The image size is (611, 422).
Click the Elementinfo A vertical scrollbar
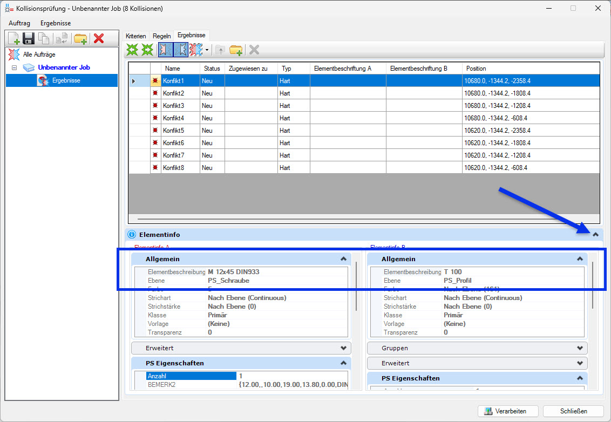point(356,287)
